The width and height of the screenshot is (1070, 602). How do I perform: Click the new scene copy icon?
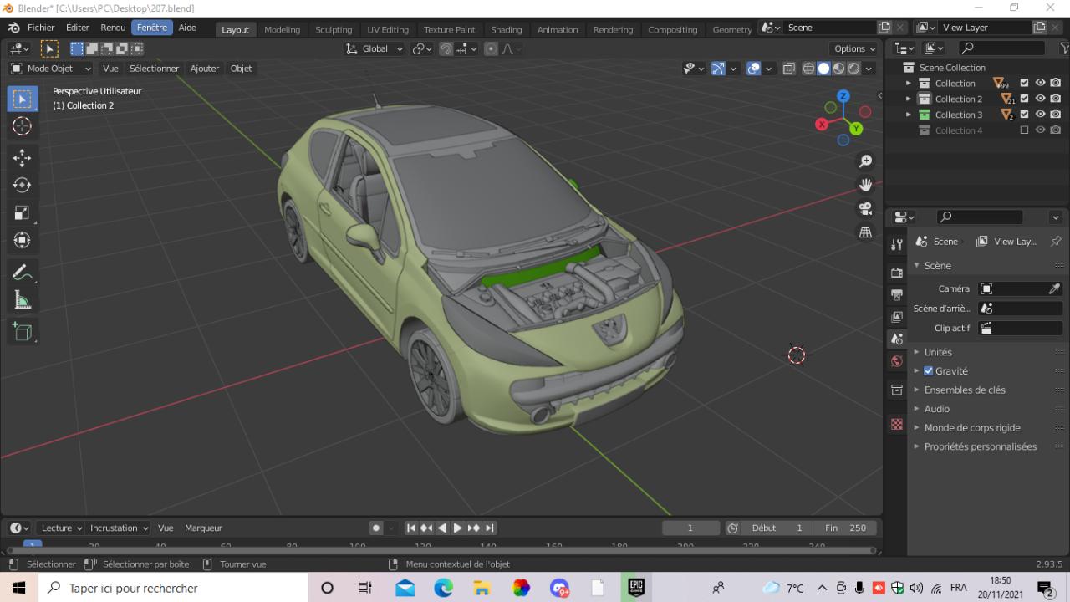tap(884, 28)
